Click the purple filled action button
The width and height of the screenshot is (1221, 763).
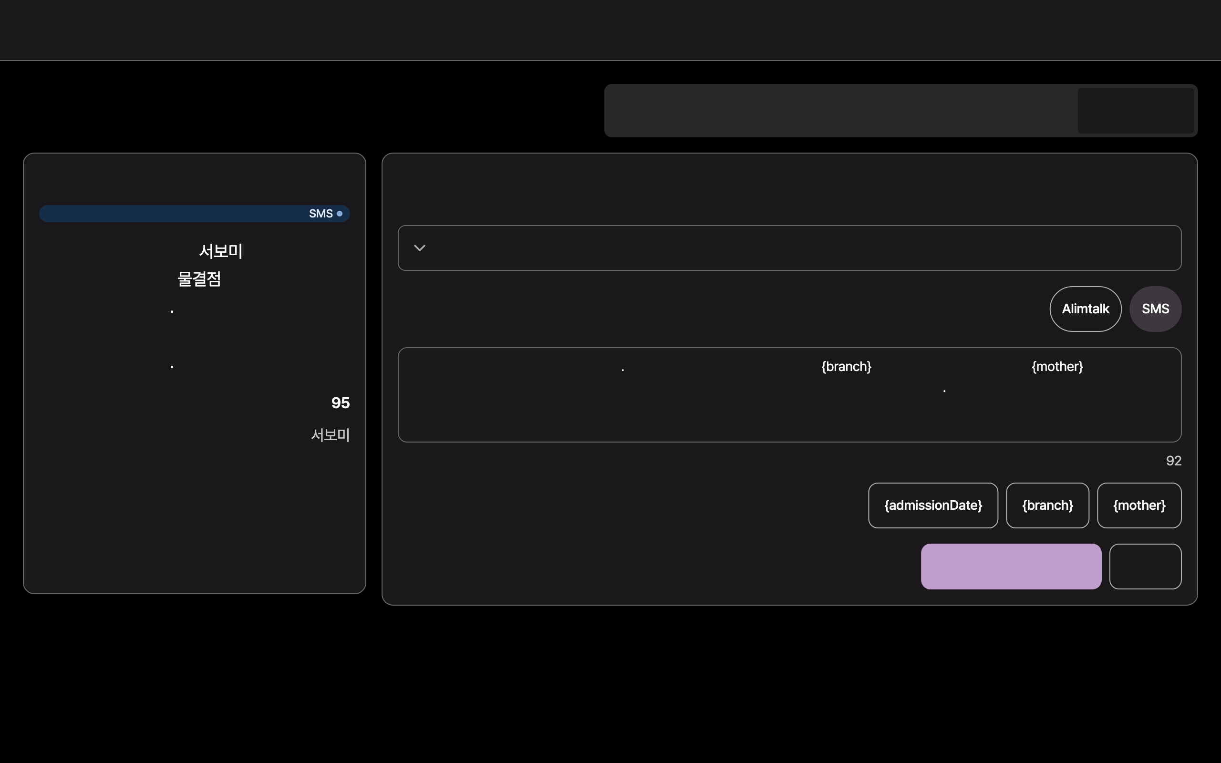[x=1011, y=566]
